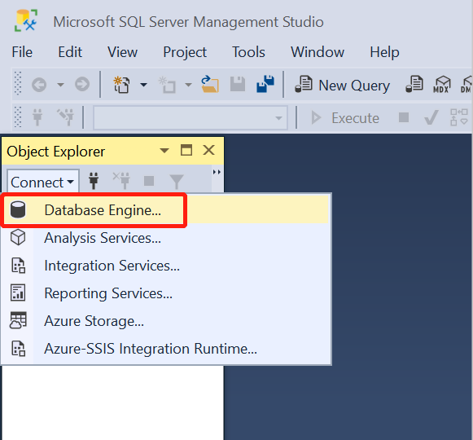Open the Window menu
This screenshot has width=473, height=440.
(x=318, y=52)
